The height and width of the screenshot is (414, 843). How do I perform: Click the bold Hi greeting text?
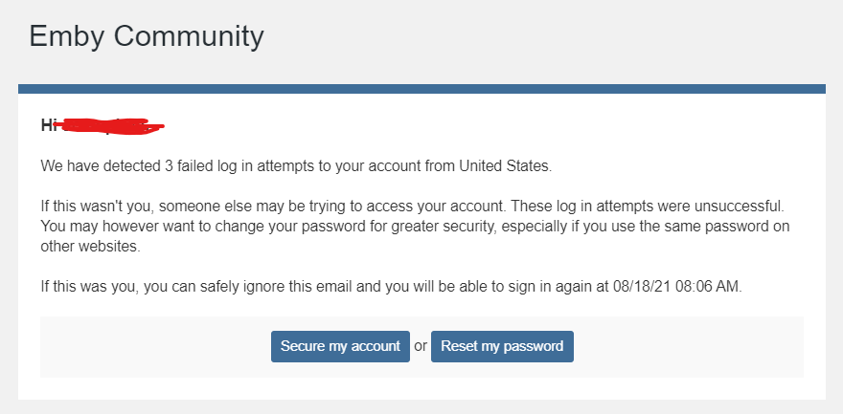coord(50,125)
